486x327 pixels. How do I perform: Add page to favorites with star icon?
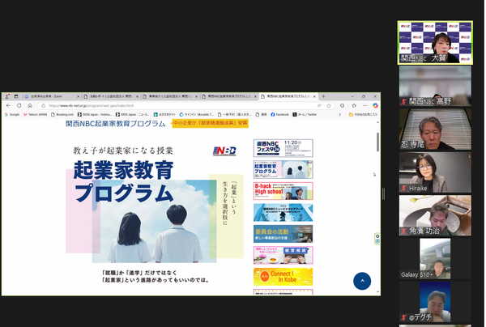pos(329,105)
